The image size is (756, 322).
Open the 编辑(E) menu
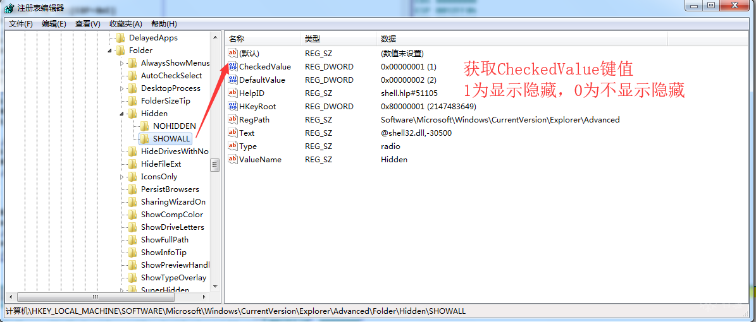pyautogui.click(x=54, y=24)
